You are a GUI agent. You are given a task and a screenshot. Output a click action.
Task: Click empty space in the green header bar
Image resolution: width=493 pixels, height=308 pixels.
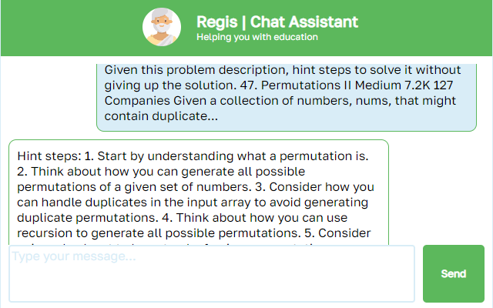431,28
